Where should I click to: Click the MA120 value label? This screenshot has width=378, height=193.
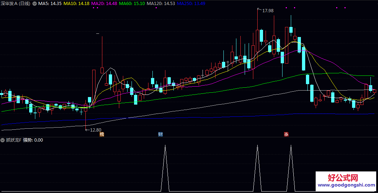point(161,4)
